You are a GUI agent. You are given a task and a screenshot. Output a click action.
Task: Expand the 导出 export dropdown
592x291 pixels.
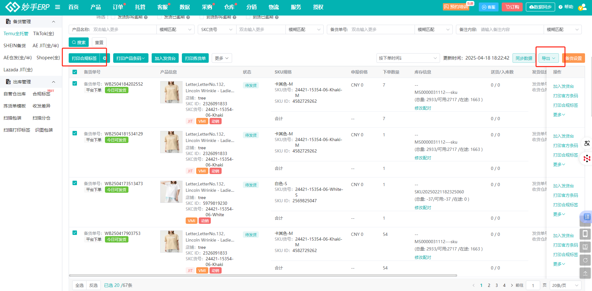pyautogui.click(x=548, y=58)
